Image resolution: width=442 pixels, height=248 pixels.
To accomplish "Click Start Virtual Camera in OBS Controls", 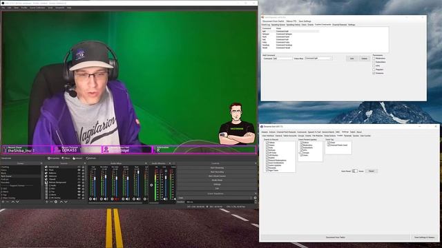I will [217, 176].
